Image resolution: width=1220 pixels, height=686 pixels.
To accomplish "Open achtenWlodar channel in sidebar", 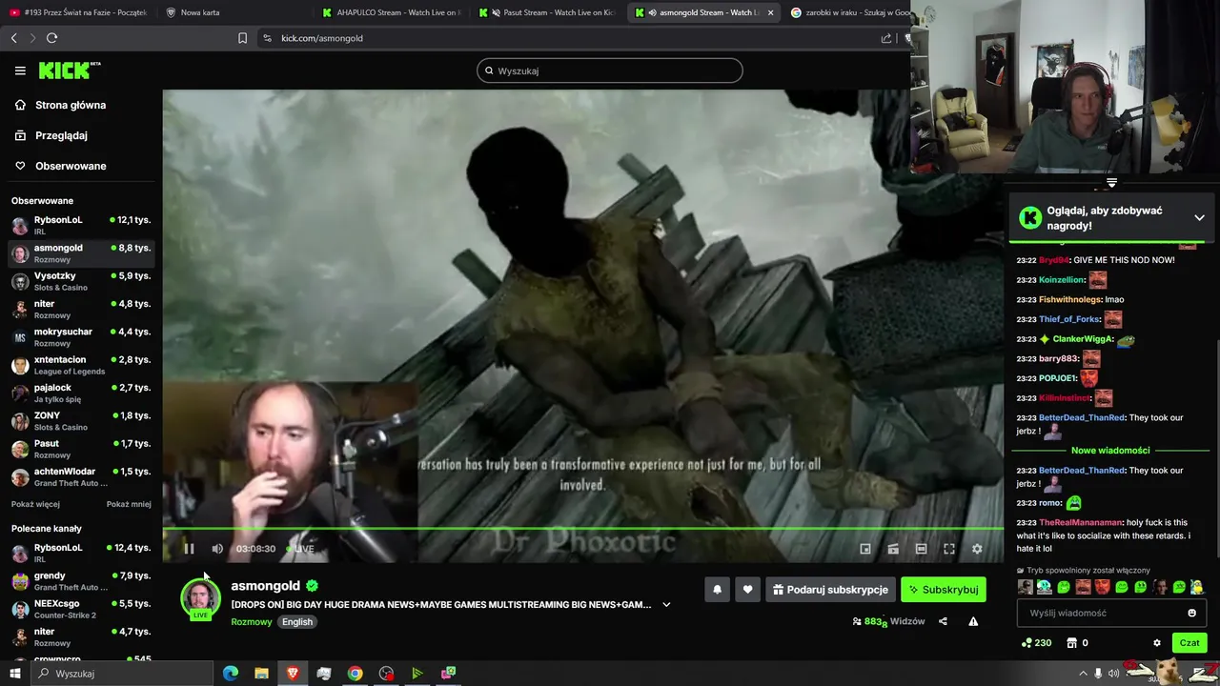I will [x=81, y=476].
